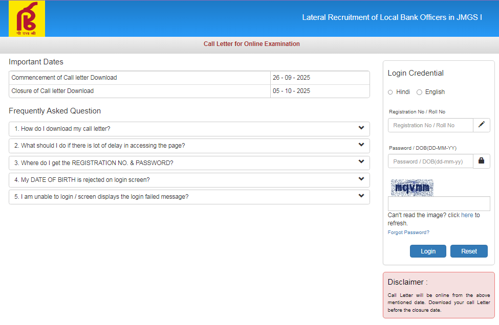Click the captcha text entry box
499x325 pixels.
(x=439, y=204)
